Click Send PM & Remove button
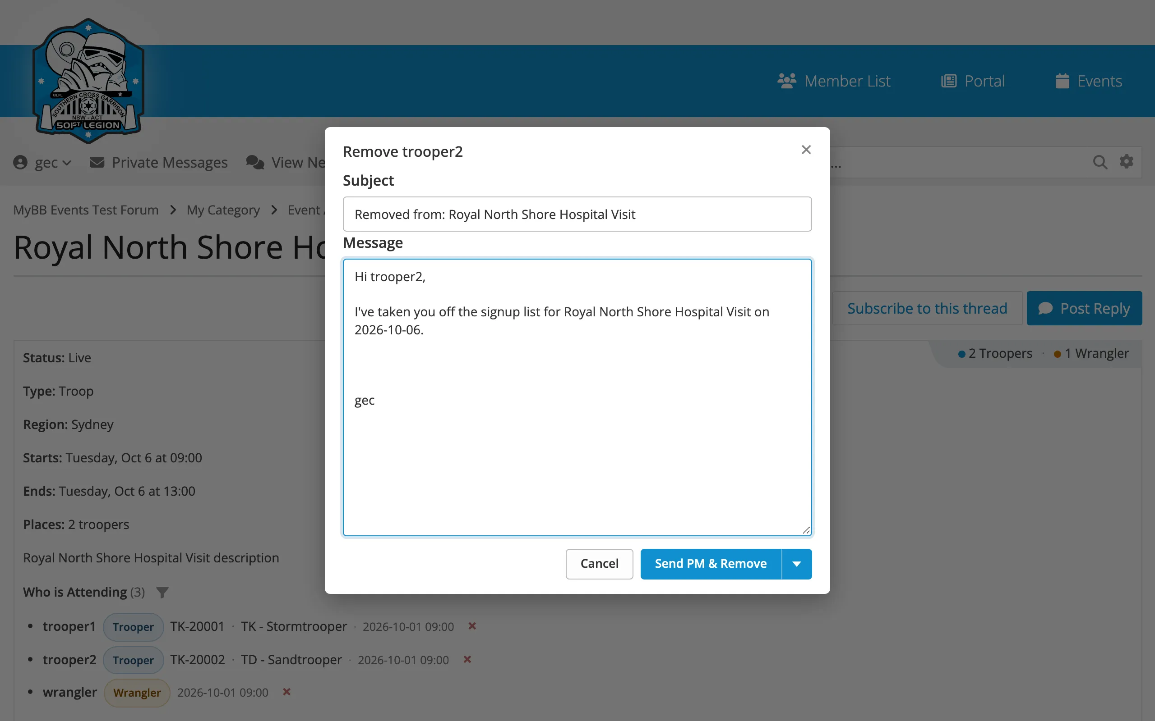This screenshot has height=721, width=1155. tap(711, 564)
